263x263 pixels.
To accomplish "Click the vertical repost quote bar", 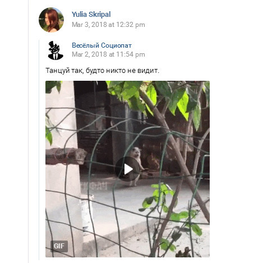I will point(39,150).
